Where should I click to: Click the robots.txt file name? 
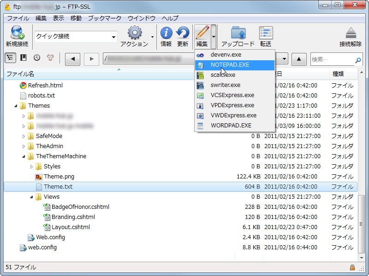(42, 96)
